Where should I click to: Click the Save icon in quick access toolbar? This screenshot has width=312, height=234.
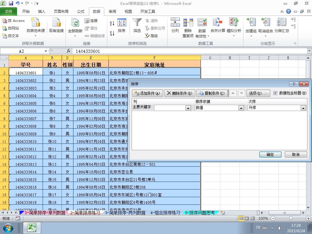click(11, 3)
